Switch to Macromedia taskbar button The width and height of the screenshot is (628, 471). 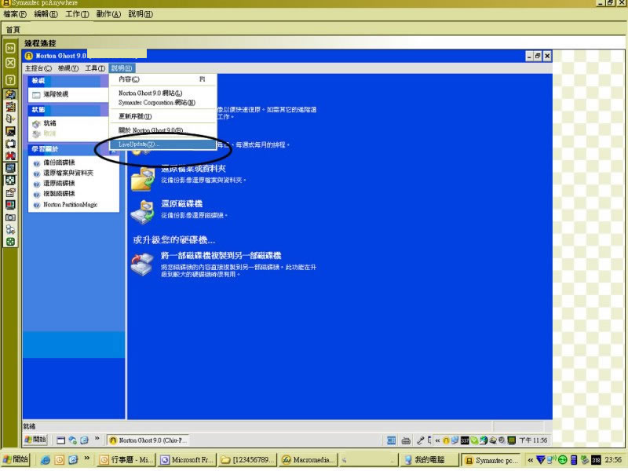(309, 460)
